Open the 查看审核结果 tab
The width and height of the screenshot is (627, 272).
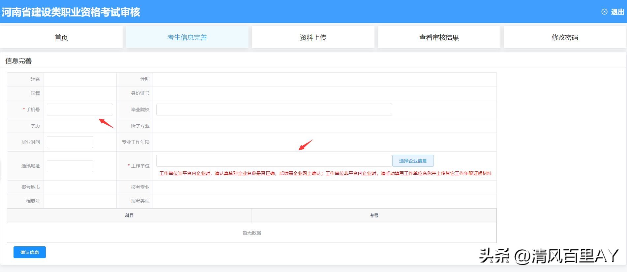tap(439, 37)
